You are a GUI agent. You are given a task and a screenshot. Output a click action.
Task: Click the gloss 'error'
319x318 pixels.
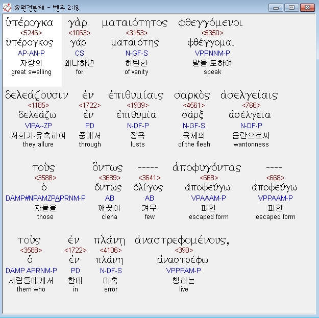[111, 289]
